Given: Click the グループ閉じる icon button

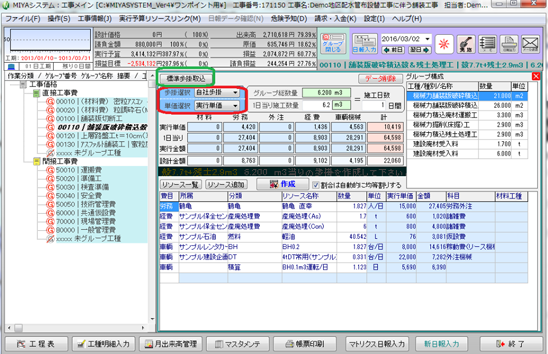Looking at the screenshot, I should (x=333, y=43).
